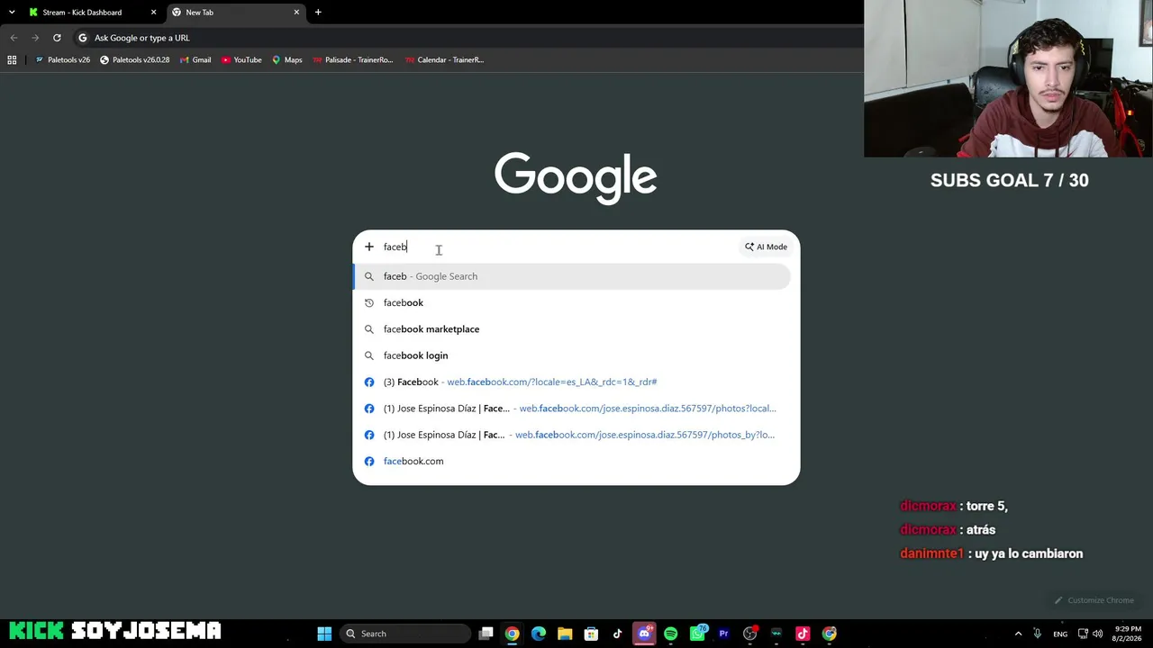Open the Jose Espinosa Díaz photos_by suggestion
1153x648 pixels.
pyautogui.click(x=573, y=435)
